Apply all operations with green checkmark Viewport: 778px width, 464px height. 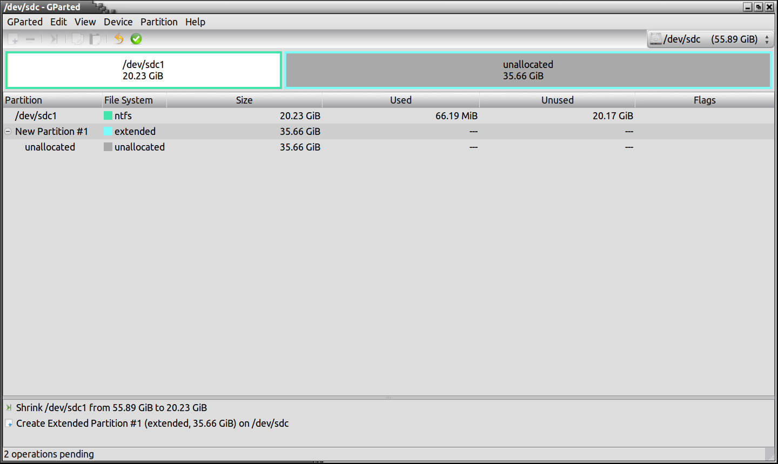136,39
